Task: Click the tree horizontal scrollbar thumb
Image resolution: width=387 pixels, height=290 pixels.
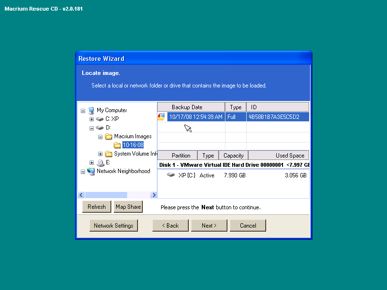Action: coord(106,195)
